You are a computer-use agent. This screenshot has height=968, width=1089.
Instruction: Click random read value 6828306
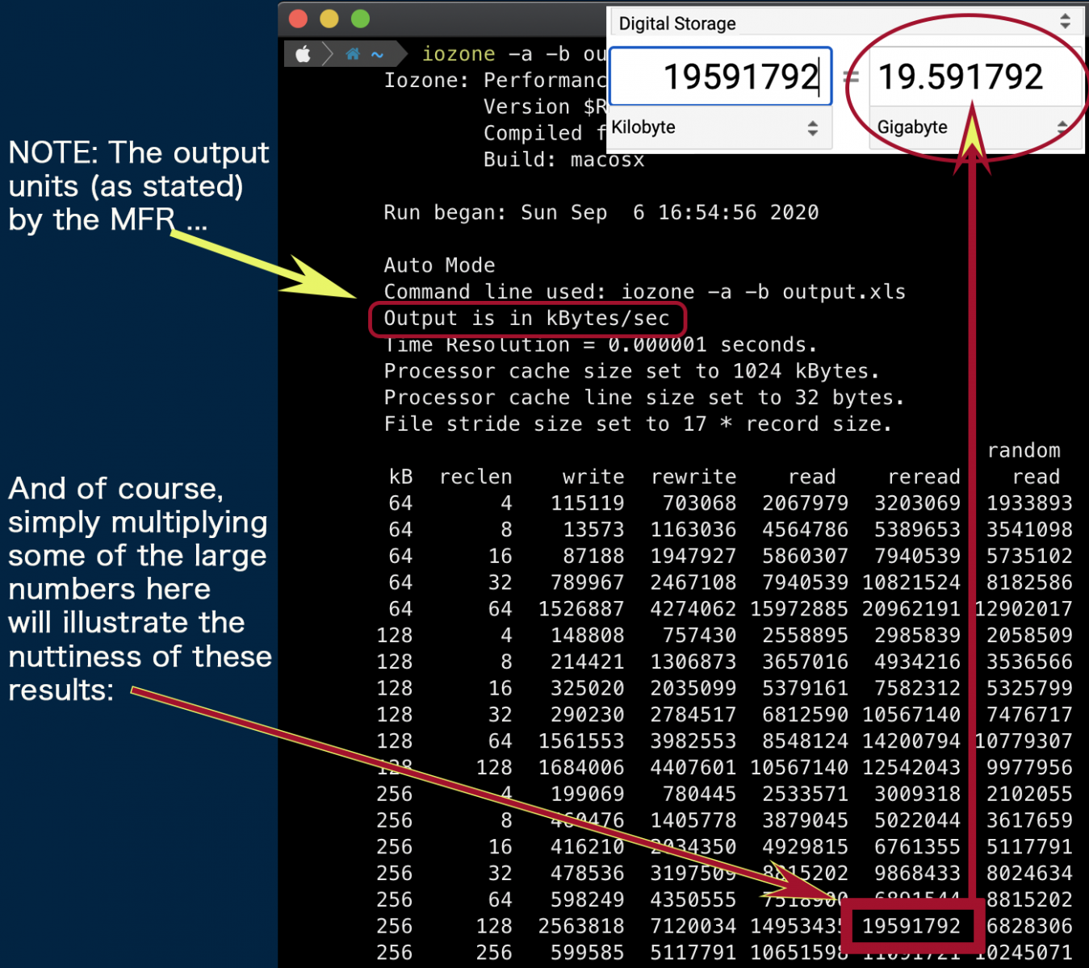pyautogui.click(x=1030, y=927)
